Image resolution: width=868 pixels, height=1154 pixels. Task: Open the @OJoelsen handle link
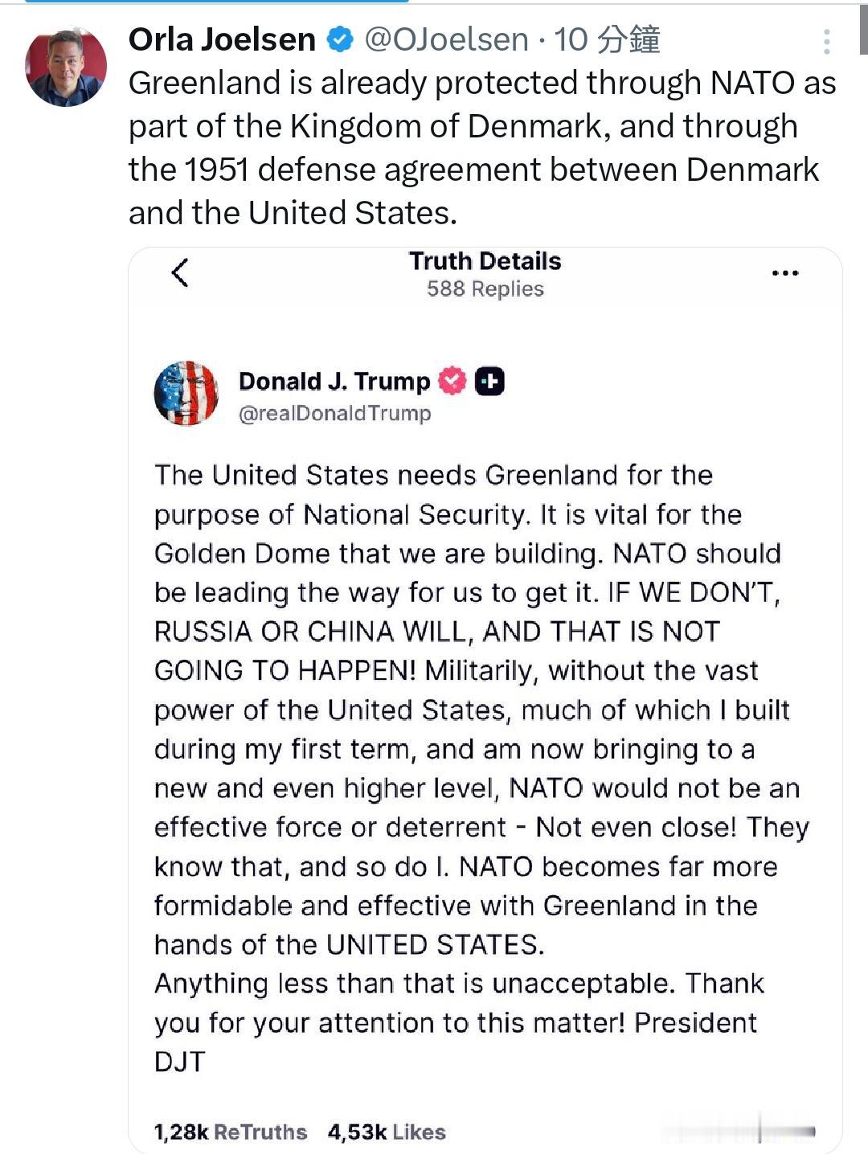[447, 39]
